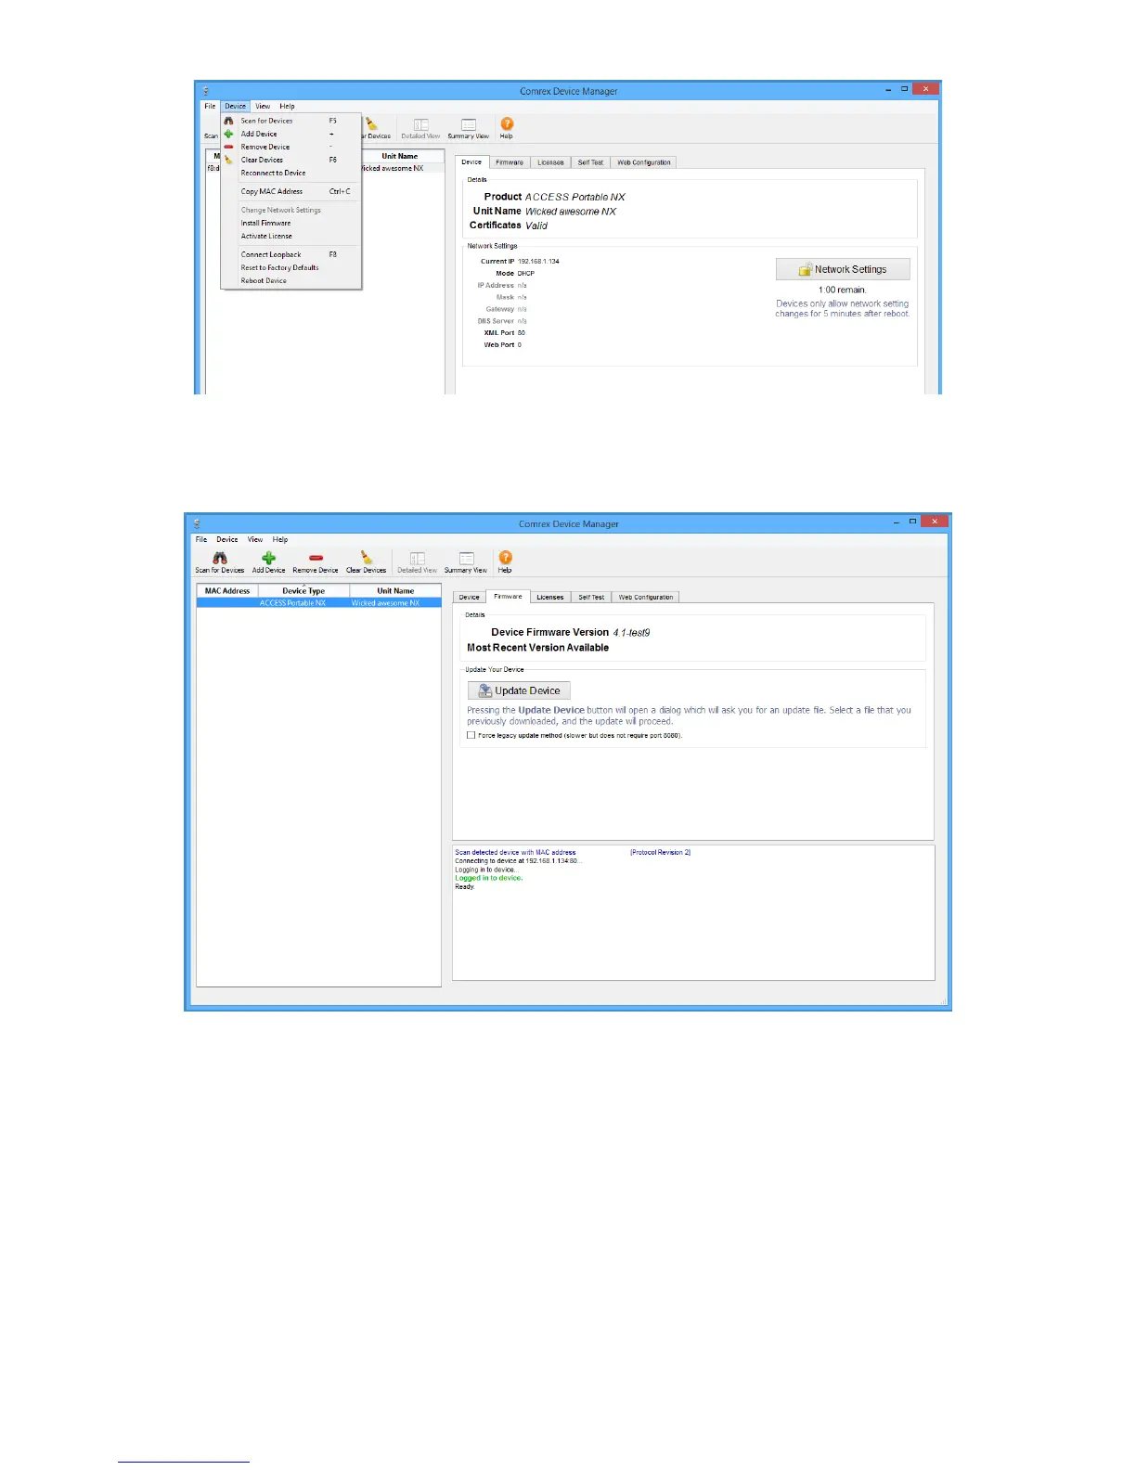Image resolution: width=1136 pixels, height=1470 pixels.
Task: Click Unit Name value Wicked awesome NX in details
Action: click(571, 212)
